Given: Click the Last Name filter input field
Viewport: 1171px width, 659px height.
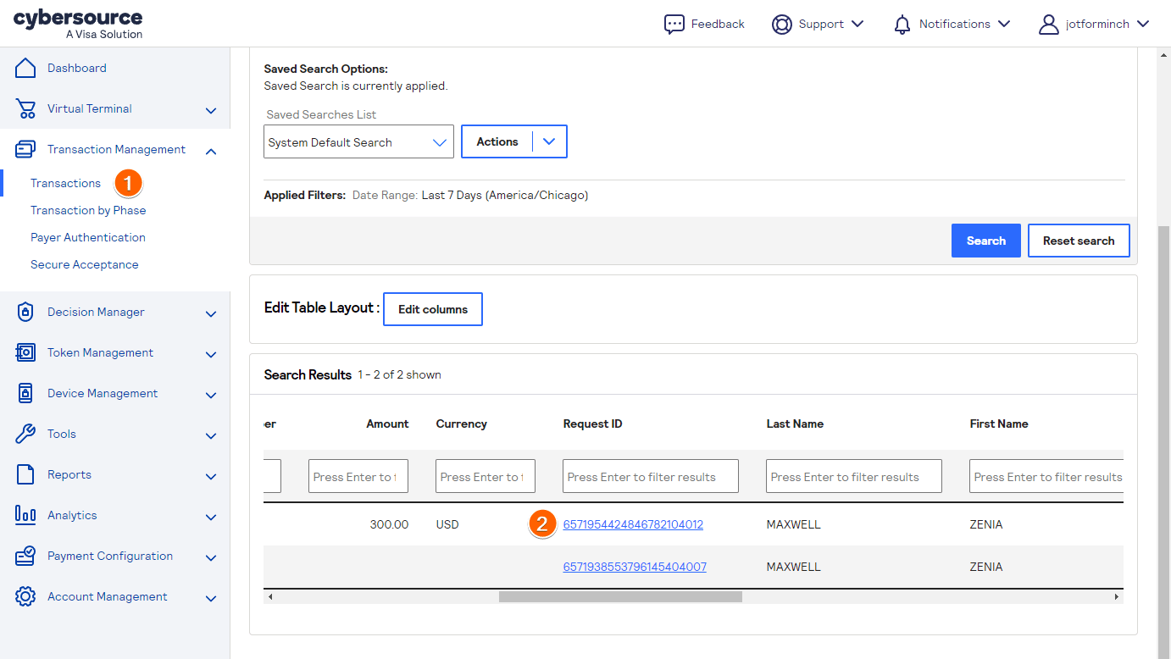Looking at the screenshot, I should [853, 477].
